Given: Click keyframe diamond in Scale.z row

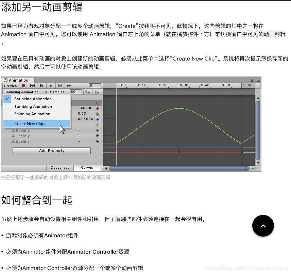Looking at the screenshot, I should click(x=97, y=141).
